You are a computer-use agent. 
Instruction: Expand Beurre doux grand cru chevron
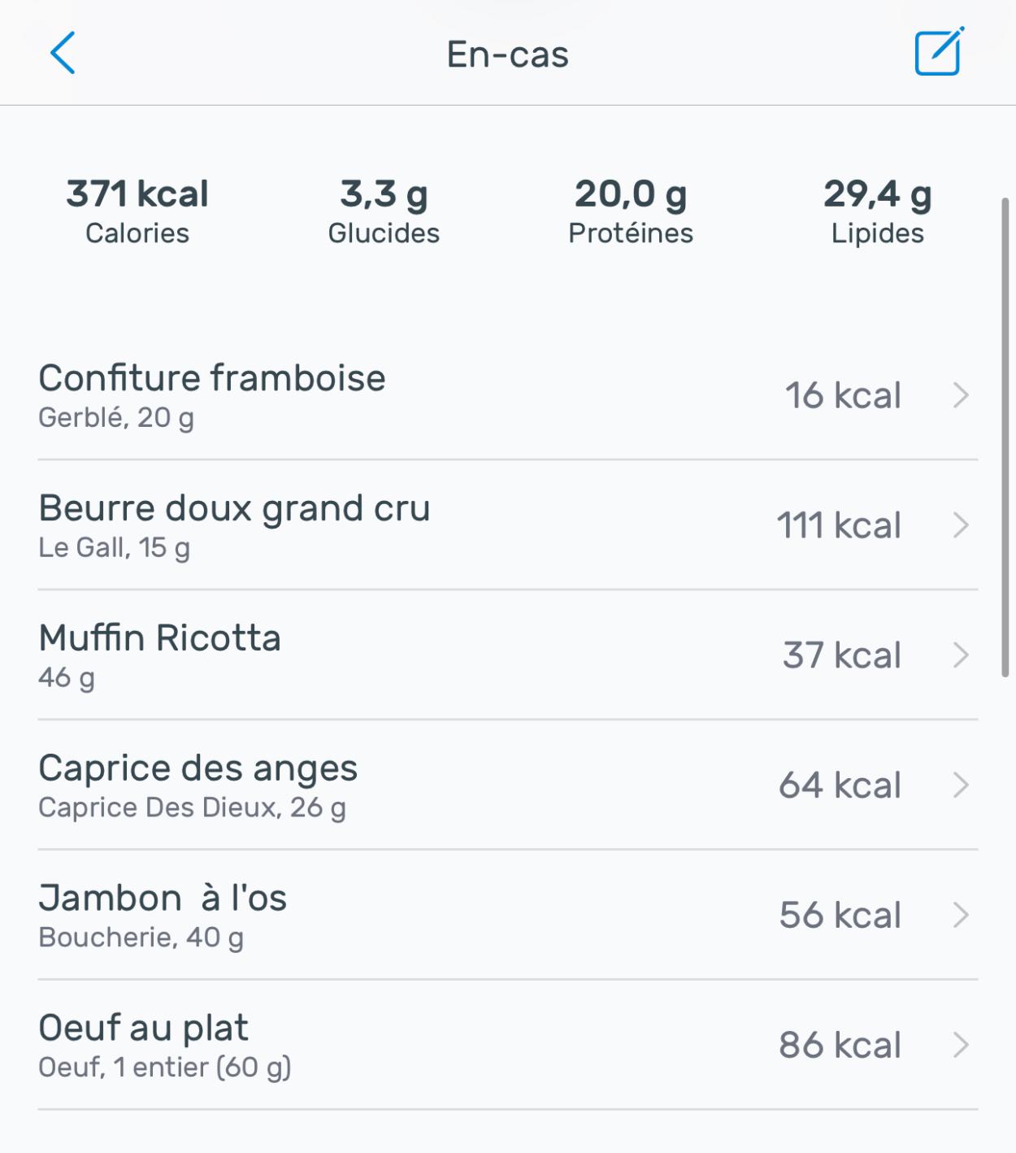pyautogui.click(x=961, y=525)
